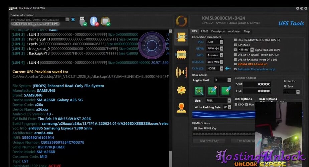The width and height of the screenshot is (309, 167).
Task: Switch to the Flags tab
Action: (x=247, y=31)
